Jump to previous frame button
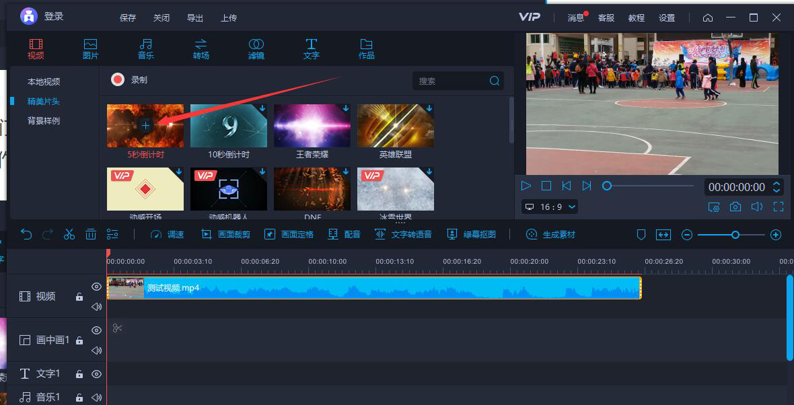The image size is (794, 405). [566, 186]
